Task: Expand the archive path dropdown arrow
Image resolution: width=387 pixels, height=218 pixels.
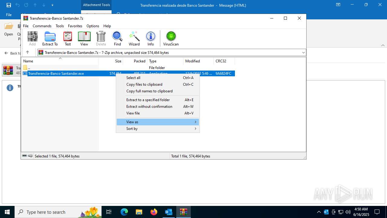Action: coord(303,52)
